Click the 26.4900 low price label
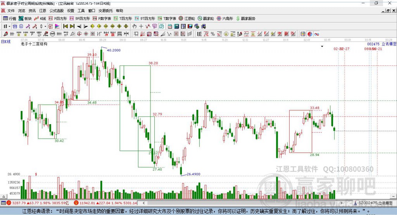Viewport: 397px width, 215px height. [193, 174]
